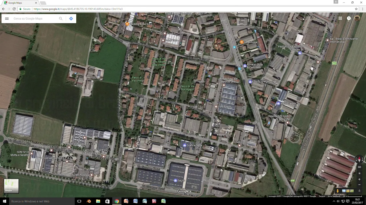Open the La Mimosa restaurant marker

pos(242,42)
